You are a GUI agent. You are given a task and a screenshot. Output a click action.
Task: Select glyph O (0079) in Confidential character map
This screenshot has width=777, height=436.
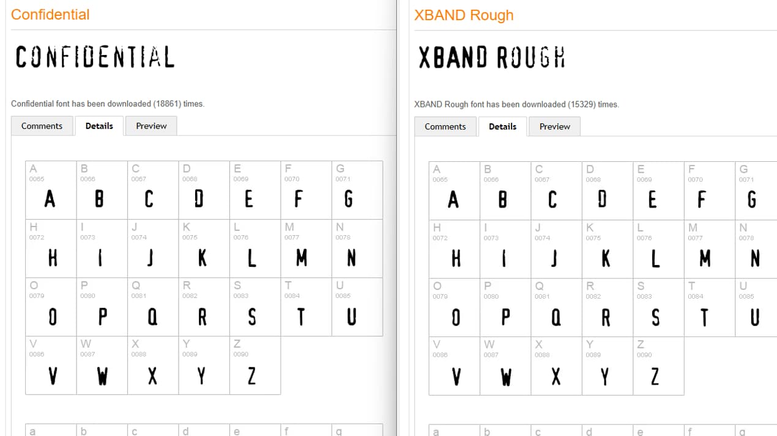pos(51,307)
